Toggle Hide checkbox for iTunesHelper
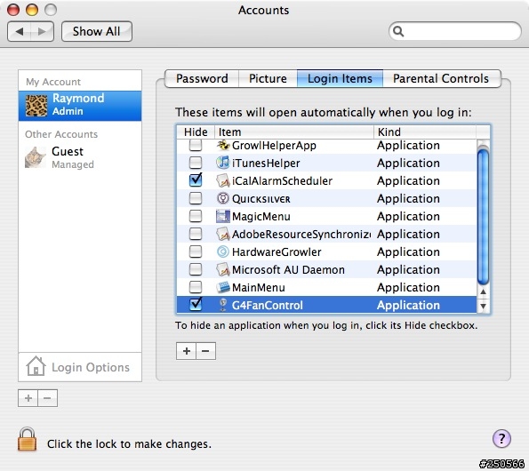Image resolution: width=529 pixels, height=471 pixels. pyautogui.click(x=196, y=163)
